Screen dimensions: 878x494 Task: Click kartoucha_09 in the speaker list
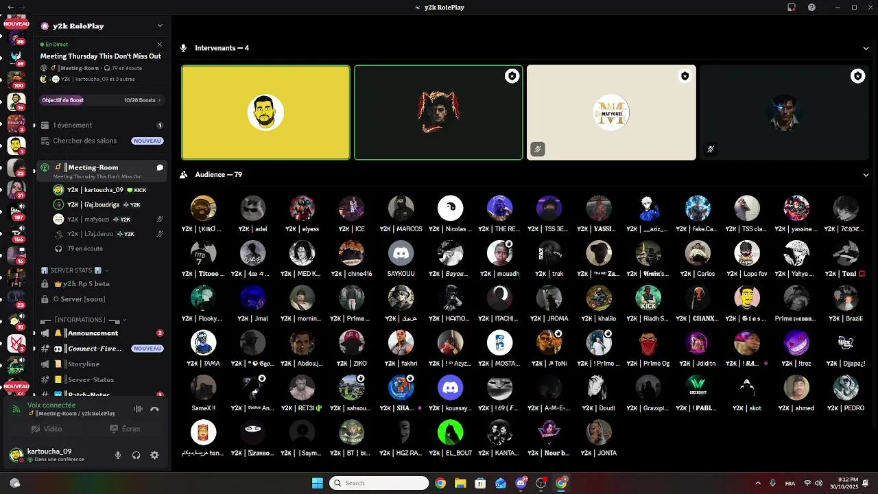coord(103,190)
